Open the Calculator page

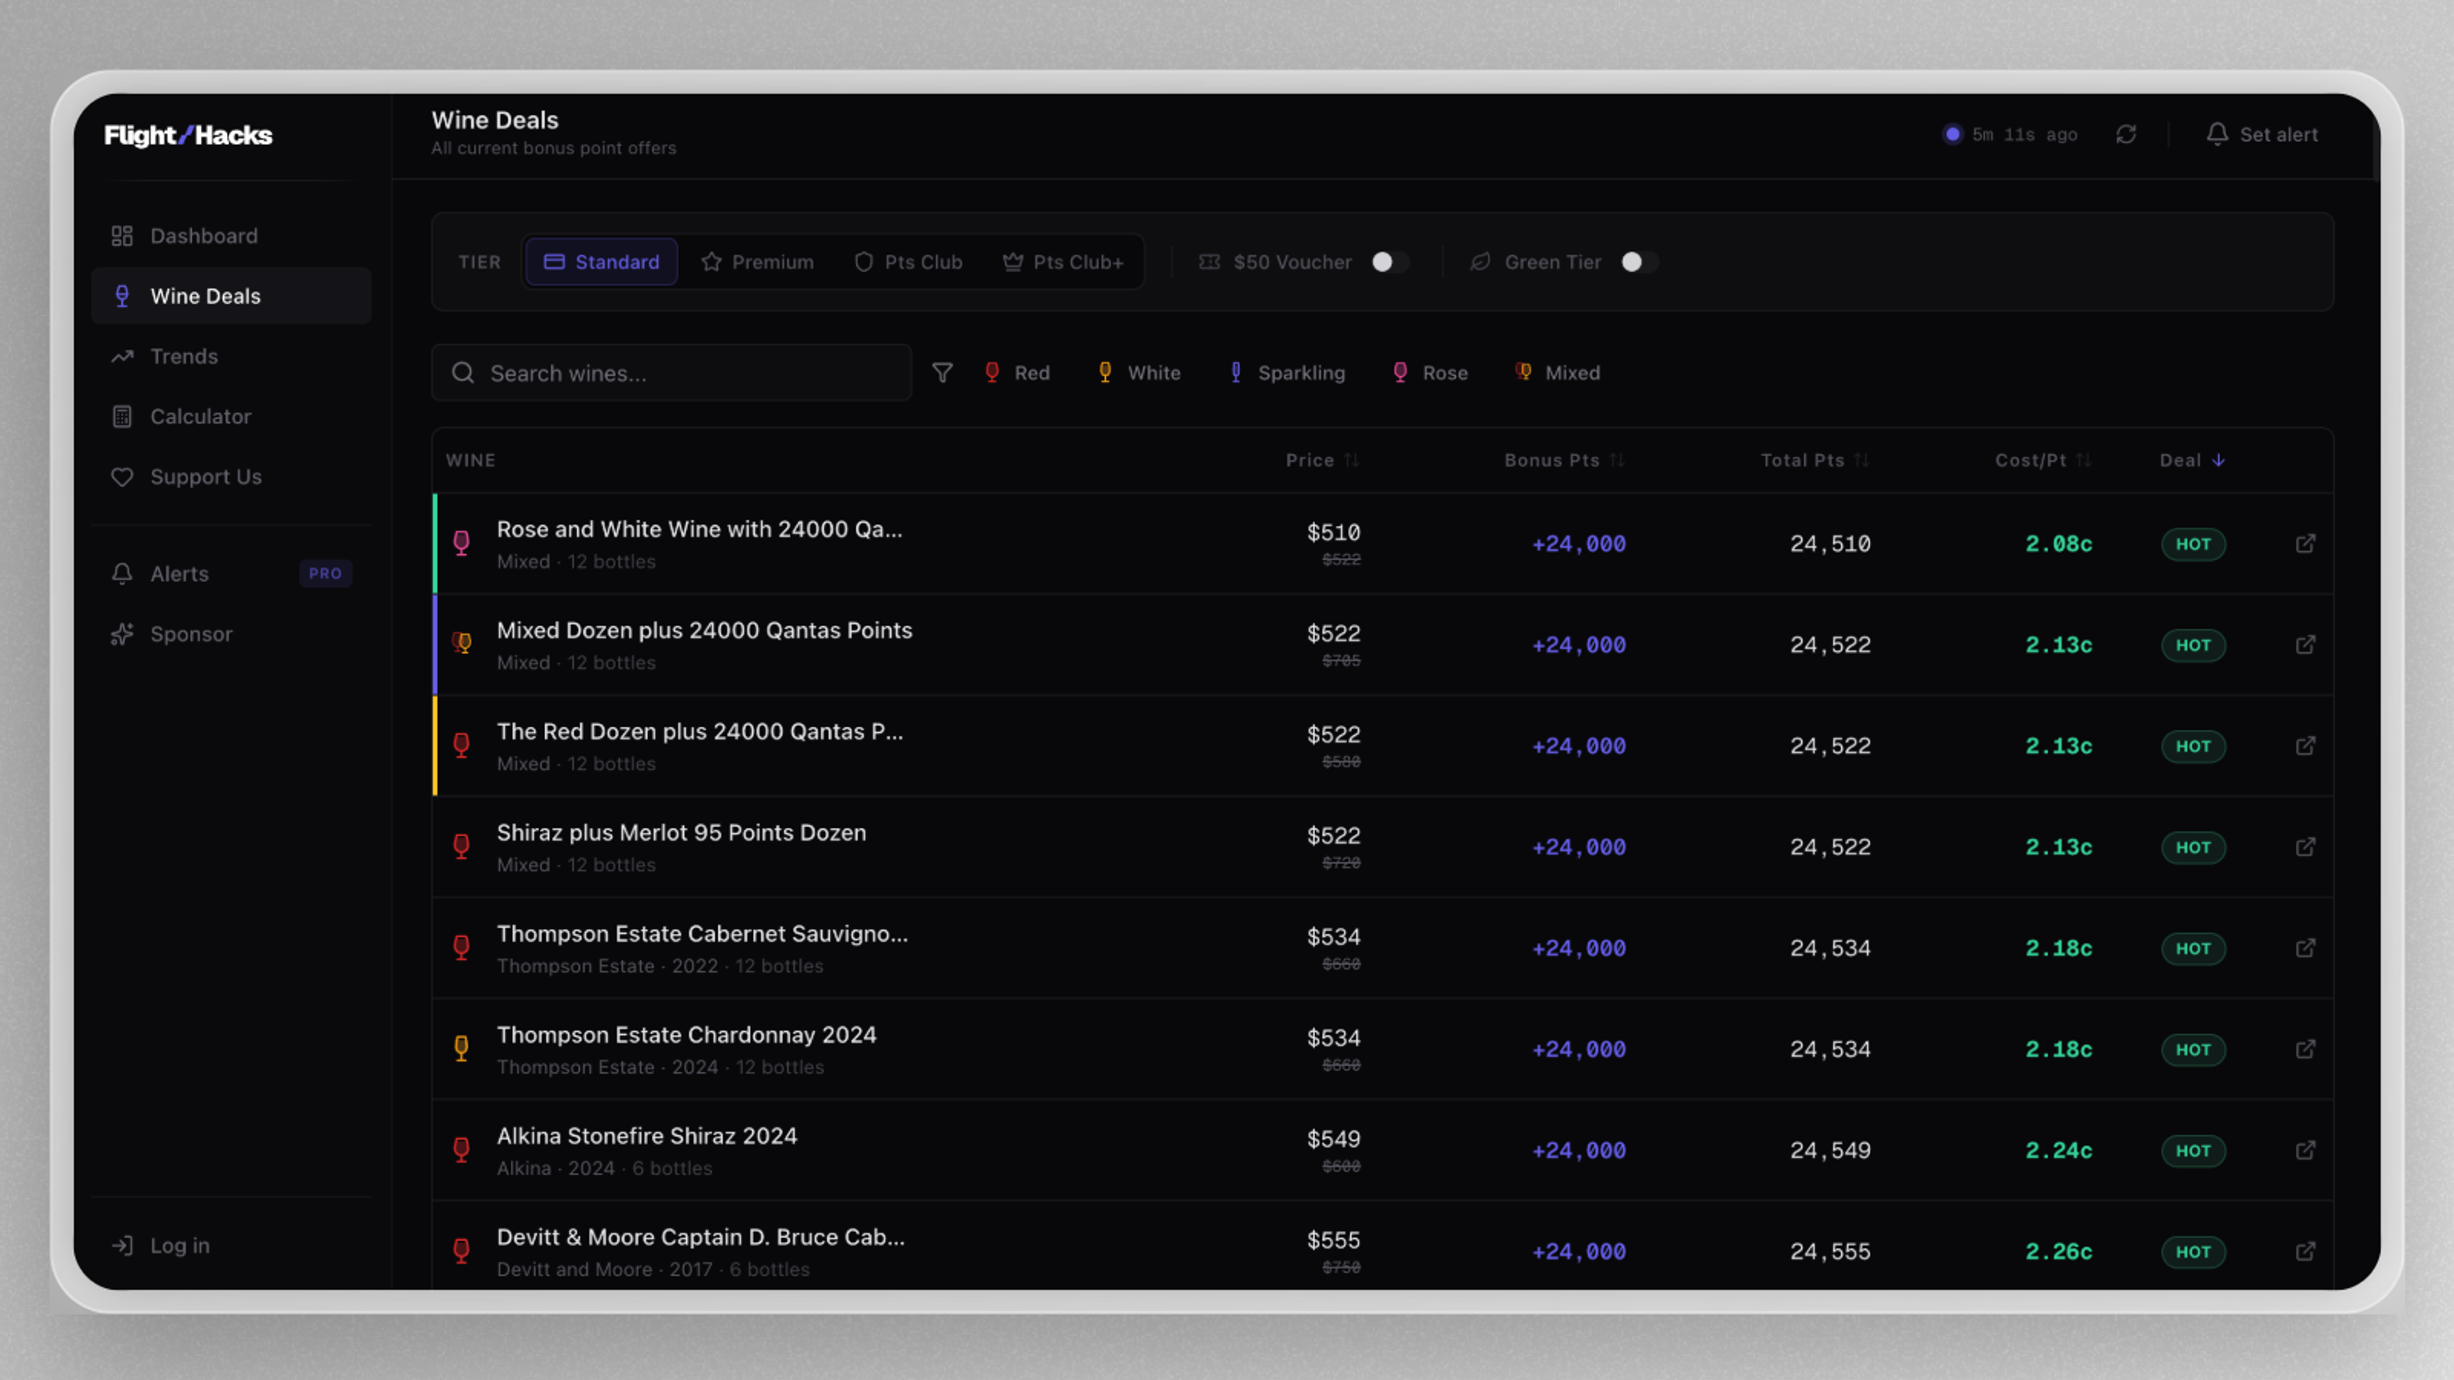click(231, 416)
